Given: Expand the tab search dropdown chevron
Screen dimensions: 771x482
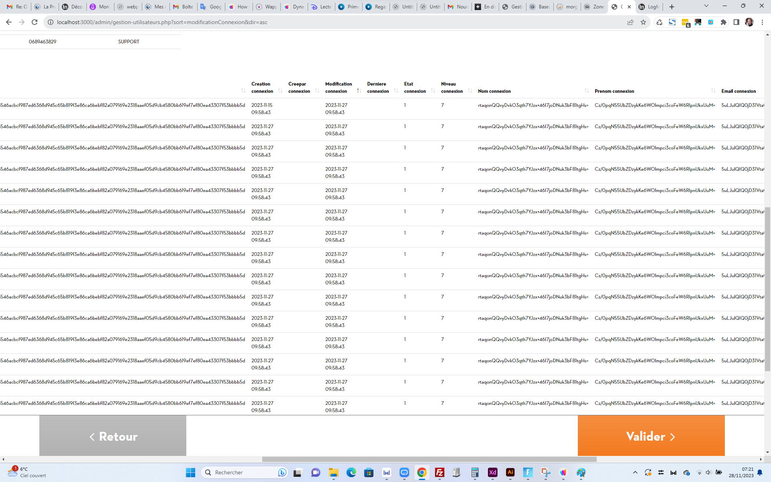Looking at the screenshot, I should 706,6.
